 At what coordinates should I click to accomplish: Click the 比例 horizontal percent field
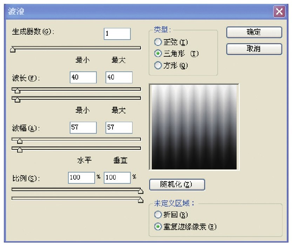click(x=81, y=178)
